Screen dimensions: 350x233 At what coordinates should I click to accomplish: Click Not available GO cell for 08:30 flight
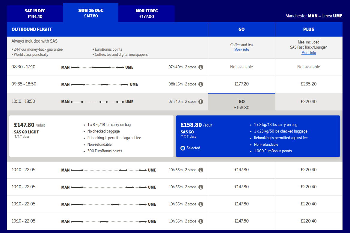tap(242, 67)
